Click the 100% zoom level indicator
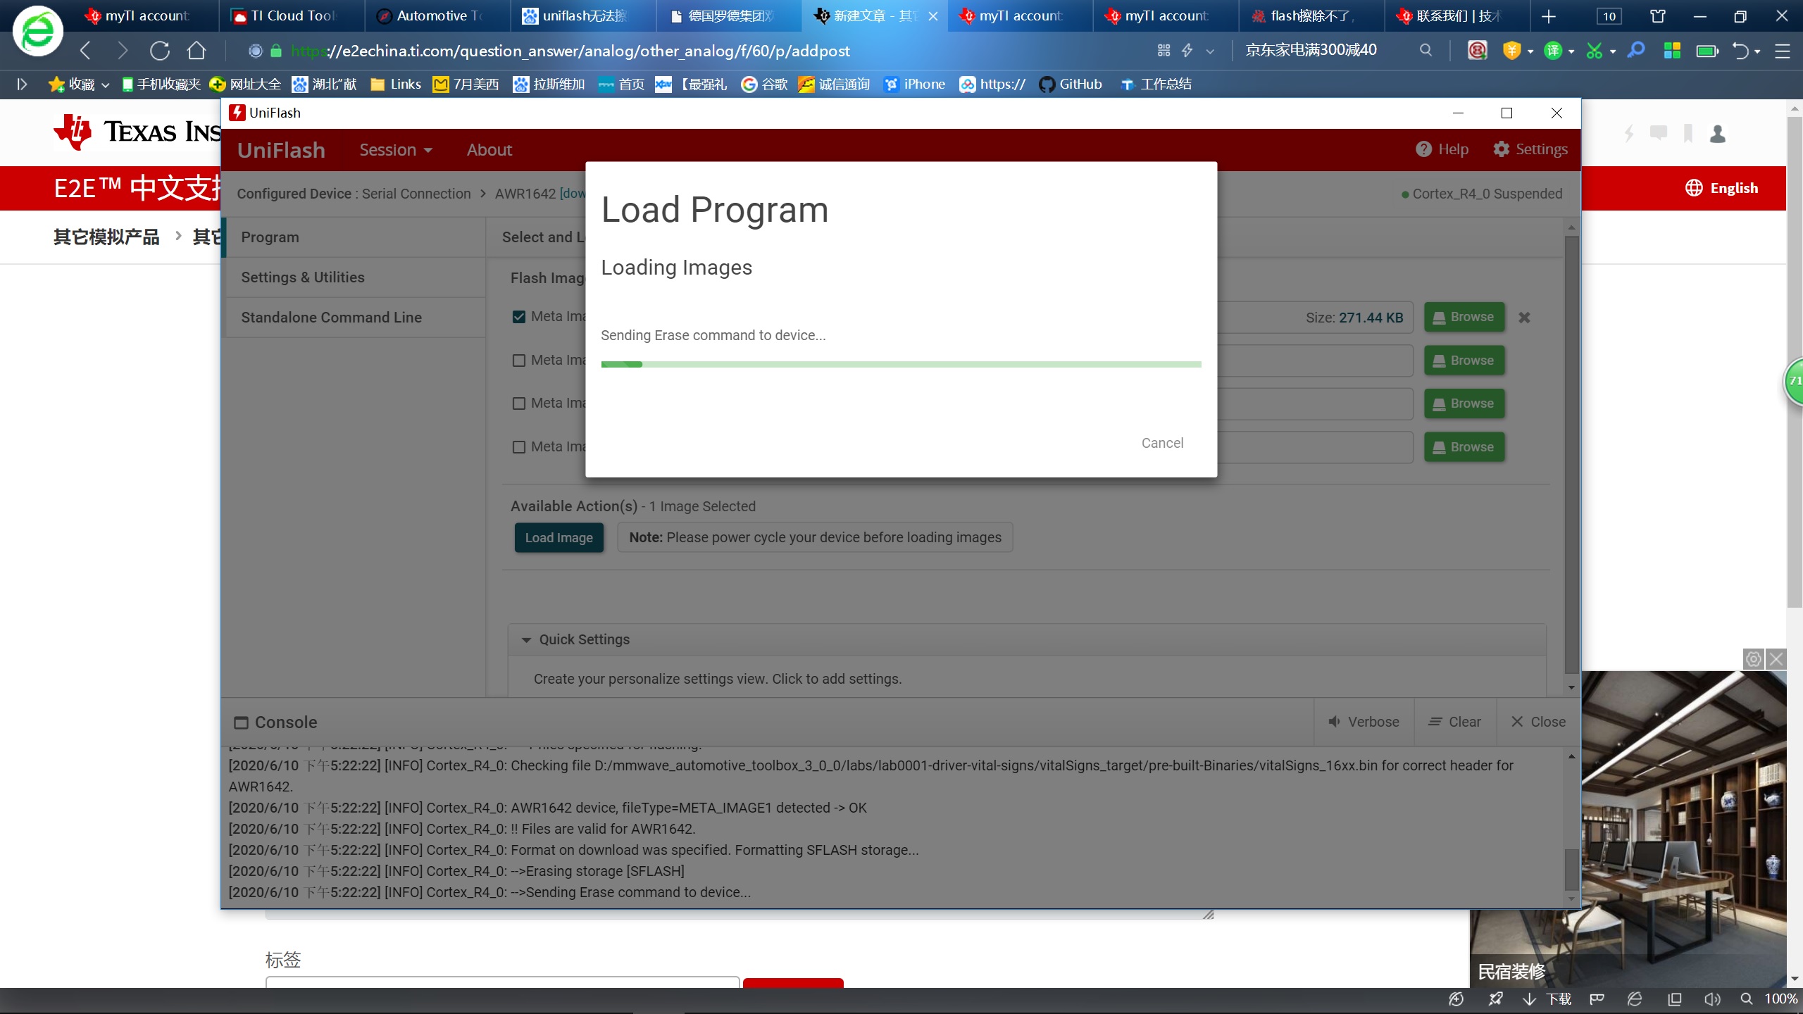This screenshot has width=1803, height=1014. pyautogui.click(x=1780, y=999)
